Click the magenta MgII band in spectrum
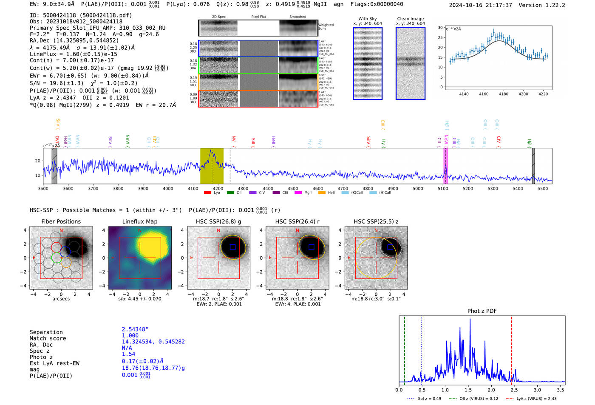 pos(445,166)
